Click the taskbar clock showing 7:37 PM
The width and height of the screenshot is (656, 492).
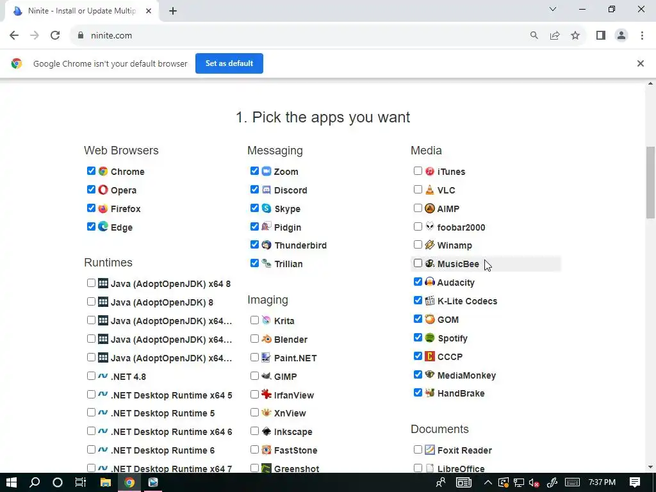pos(602,482)
